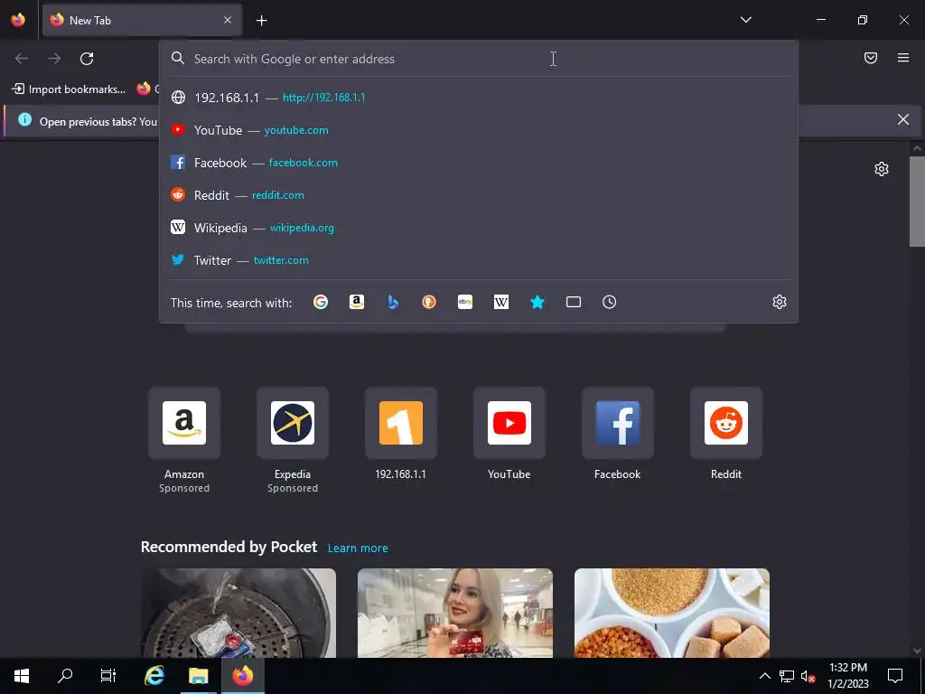Open Windows taskbar search
This screenshot has width=925, height=694.
(65, 676)
